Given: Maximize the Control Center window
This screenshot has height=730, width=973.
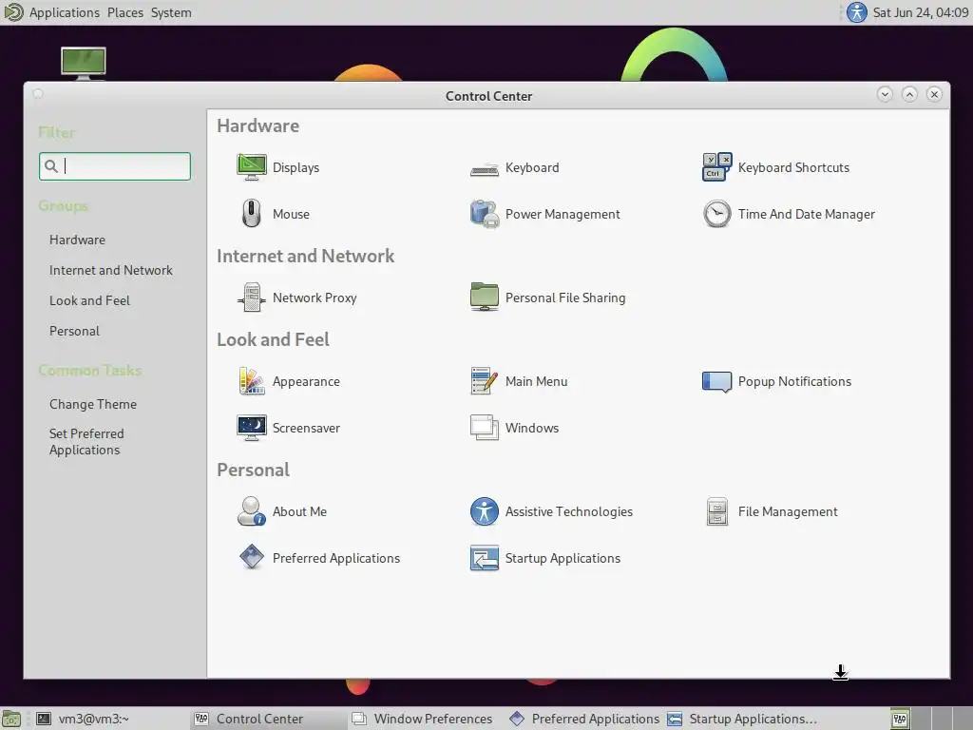Looking at the screenshot, I should pos(909,94).
